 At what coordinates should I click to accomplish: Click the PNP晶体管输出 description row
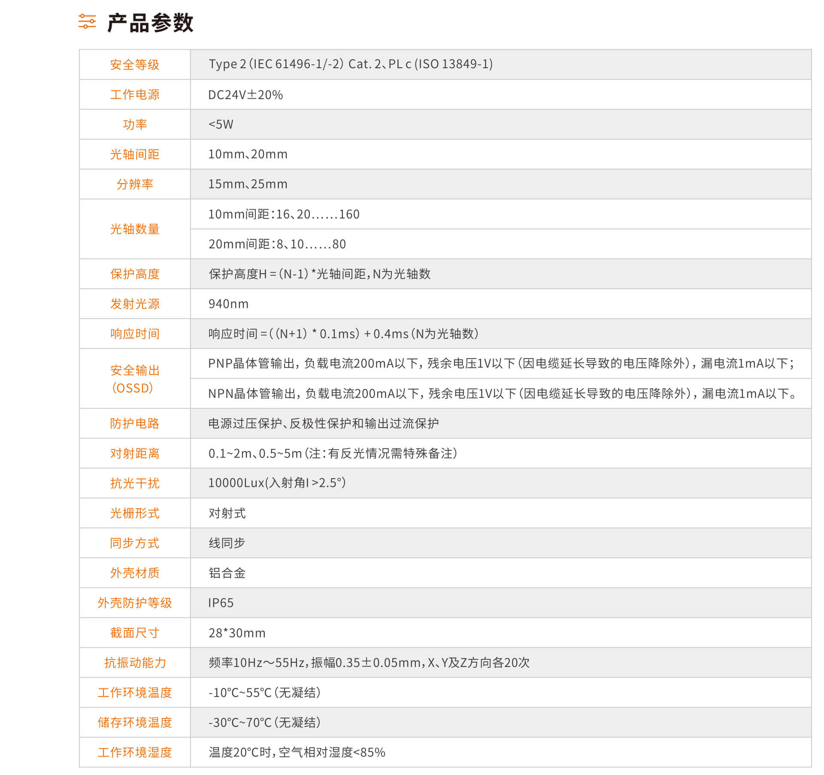click(501, 364)
